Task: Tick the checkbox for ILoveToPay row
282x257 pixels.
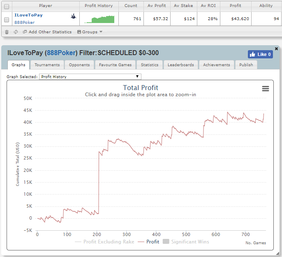Action: point(7,20)
